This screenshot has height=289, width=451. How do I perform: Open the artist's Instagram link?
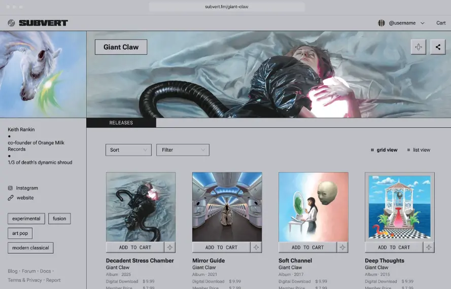(27, 188)
